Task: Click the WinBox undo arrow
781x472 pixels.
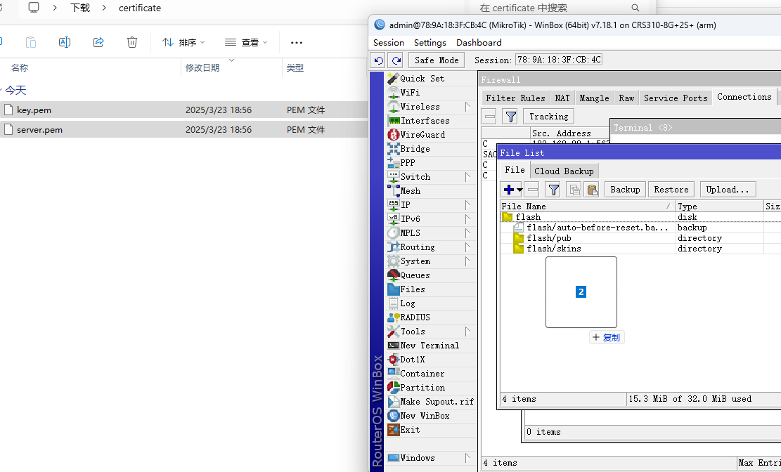Action: click(x=378, y=60)
